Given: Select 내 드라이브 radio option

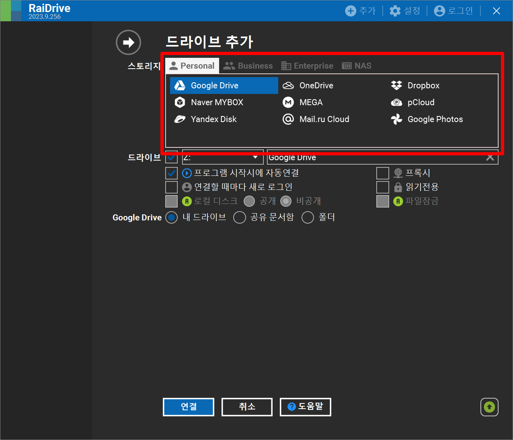Looking at the screenshot, I should coord(172,218).
